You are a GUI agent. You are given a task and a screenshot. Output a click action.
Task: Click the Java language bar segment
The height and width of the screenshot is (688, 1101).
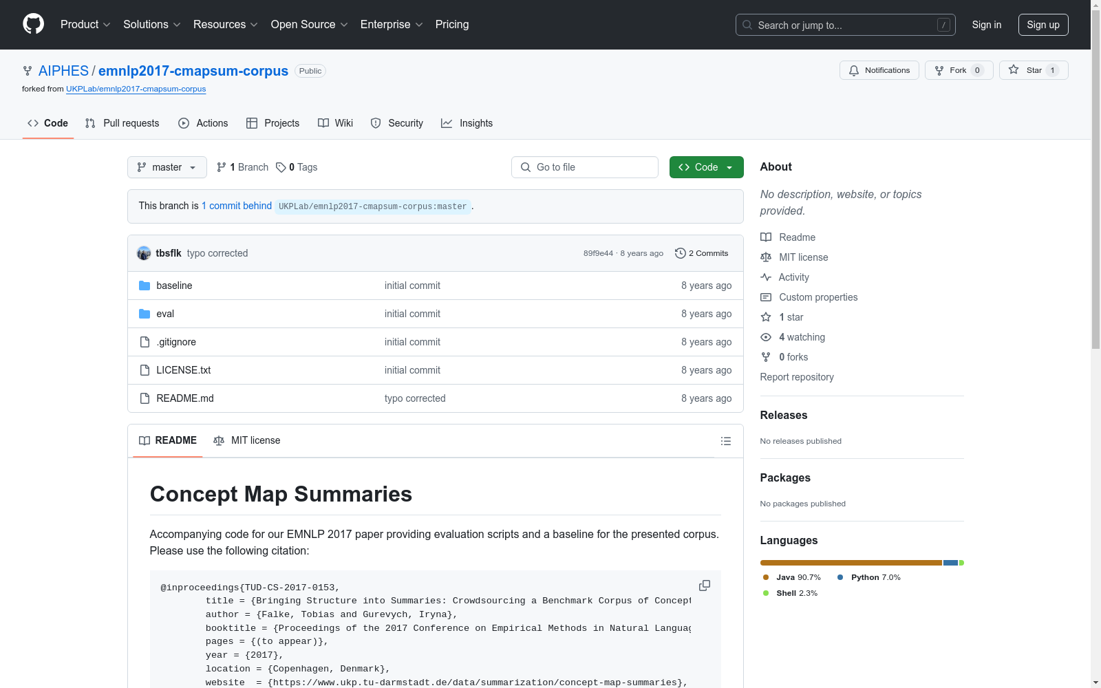pos(851,563)
